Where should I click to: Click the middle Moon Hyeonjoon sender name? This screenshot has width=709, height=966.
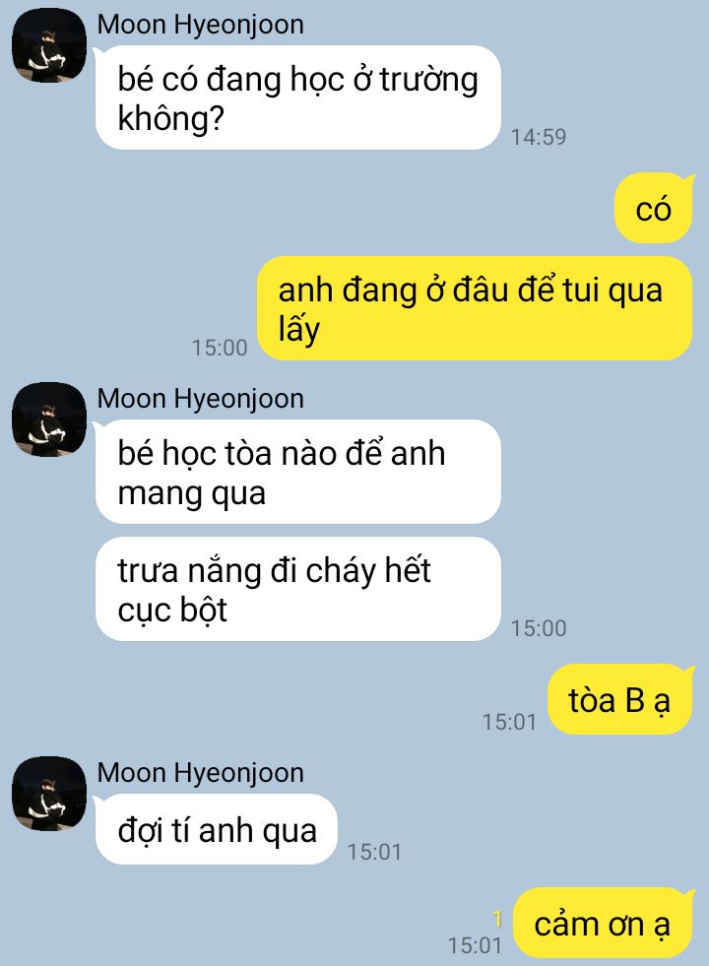pyautogui.click(x=200, y=399)
